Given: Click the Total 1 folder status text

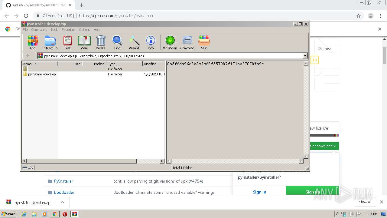Looking at the screenshot, I should (x=182, y=168).
